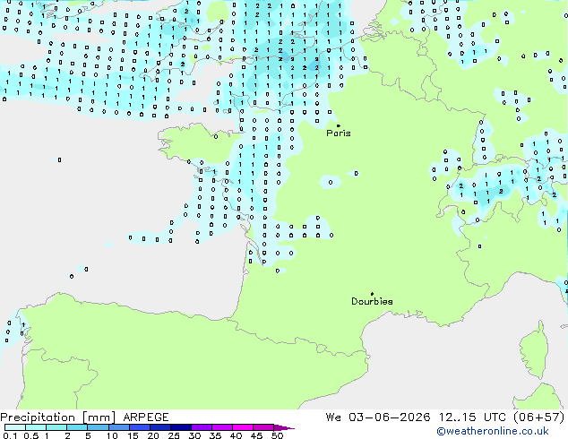Image resolution: width=568 pixels, height=439 pixels.
Task: Select the legend swatch between 45 and 50
Action: [x=263, y=427]
